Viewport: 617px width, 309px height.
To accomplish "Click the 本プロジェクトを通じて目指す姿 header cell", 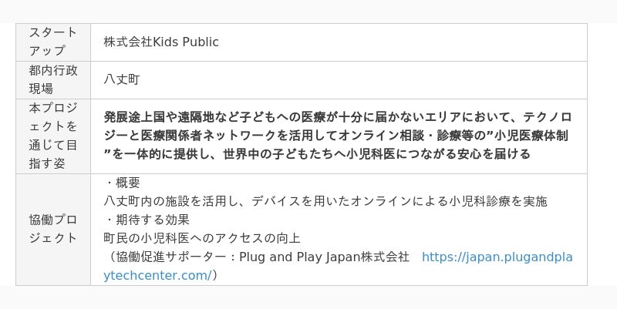I will tap(52, 135).
